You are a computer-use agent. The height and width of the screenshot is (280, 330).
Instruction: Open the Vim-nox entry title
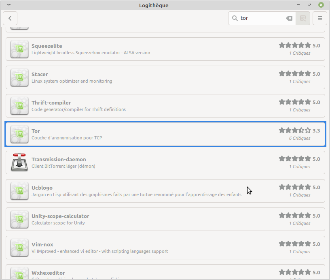42,245
